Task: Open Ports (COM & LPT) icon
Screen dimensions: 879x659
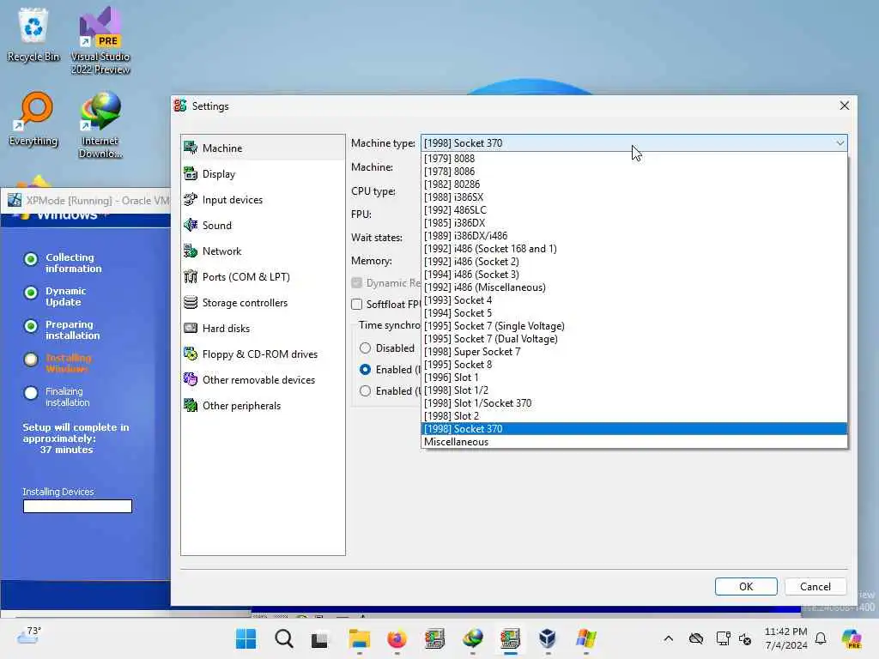Action: 191,277
